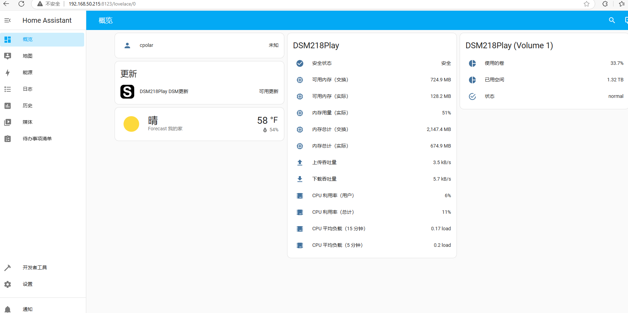Click the 上传吞吐量 row label
Screen dimensions: 628x313
click(x=324, y=163)
